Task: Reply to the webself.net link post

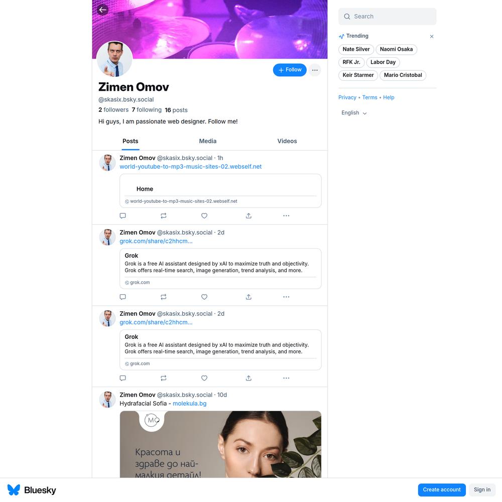Action: click(x=122, y=216)
